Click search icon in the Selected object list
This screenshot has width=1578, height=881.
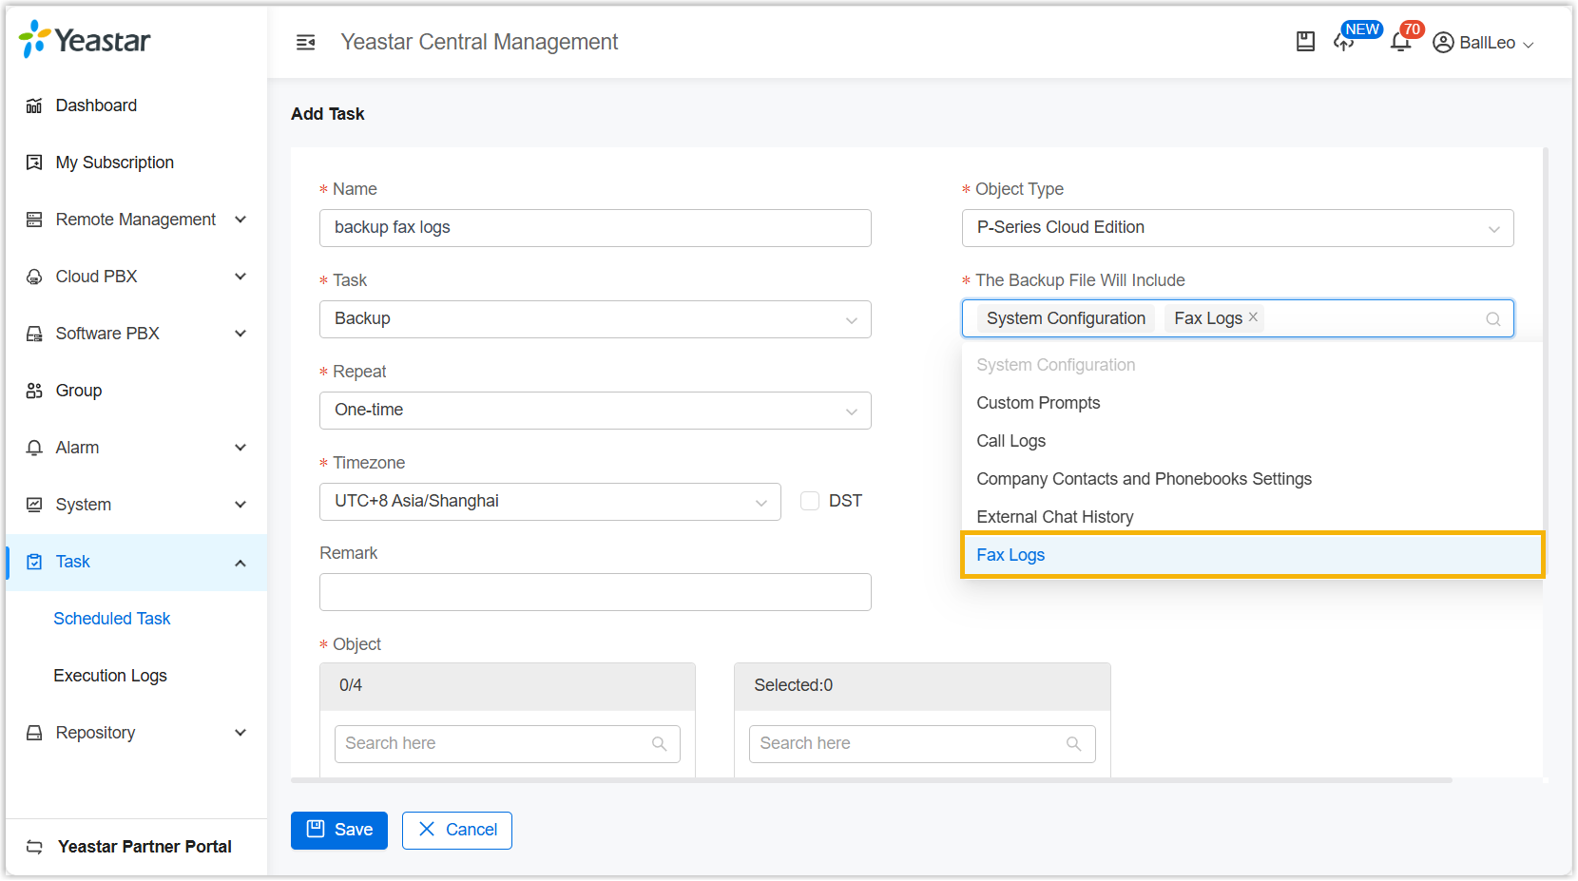[x=1073, y=744]
